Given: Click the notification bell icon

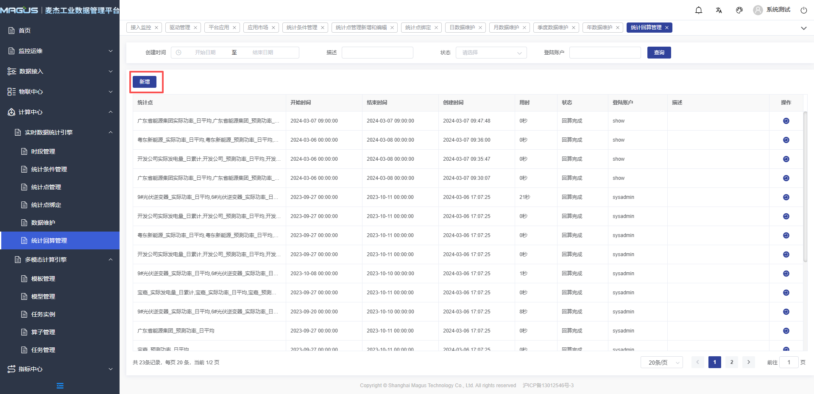Looking at the screenshot, I should (x=699, y=10).
